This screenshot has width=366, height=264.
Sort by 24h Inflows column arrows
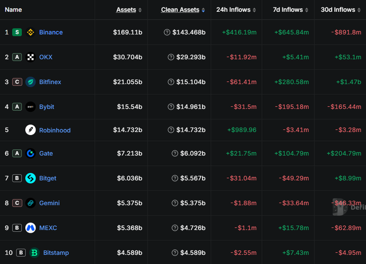pyautogui.click(x=255, y=10)
